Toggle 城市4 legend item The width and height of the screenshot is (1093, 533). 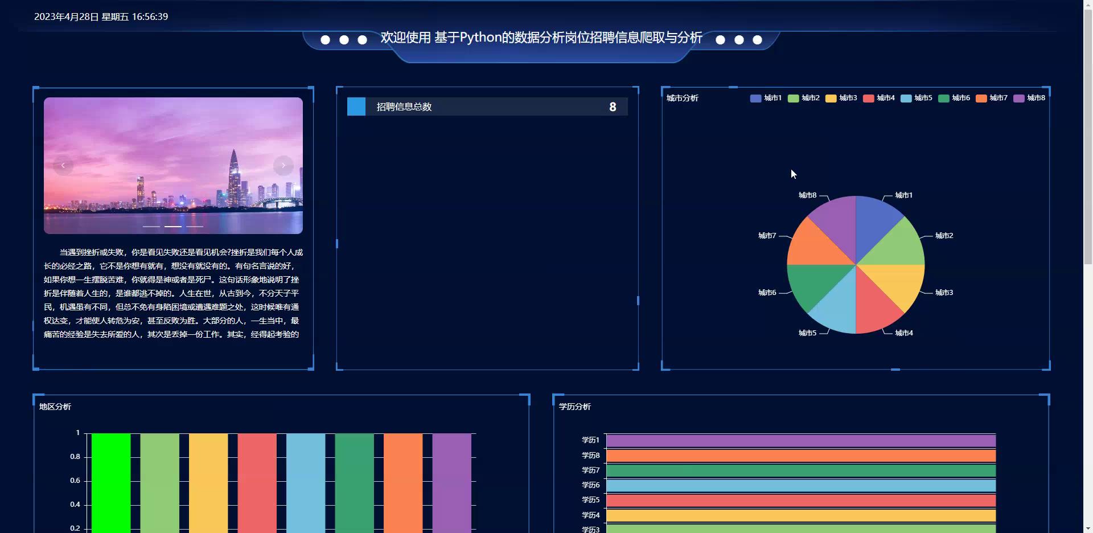[878, 98]
